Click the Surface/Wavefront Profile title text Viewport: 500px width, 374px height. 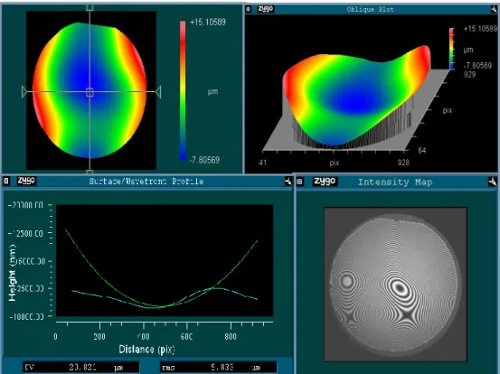point(146,182)
